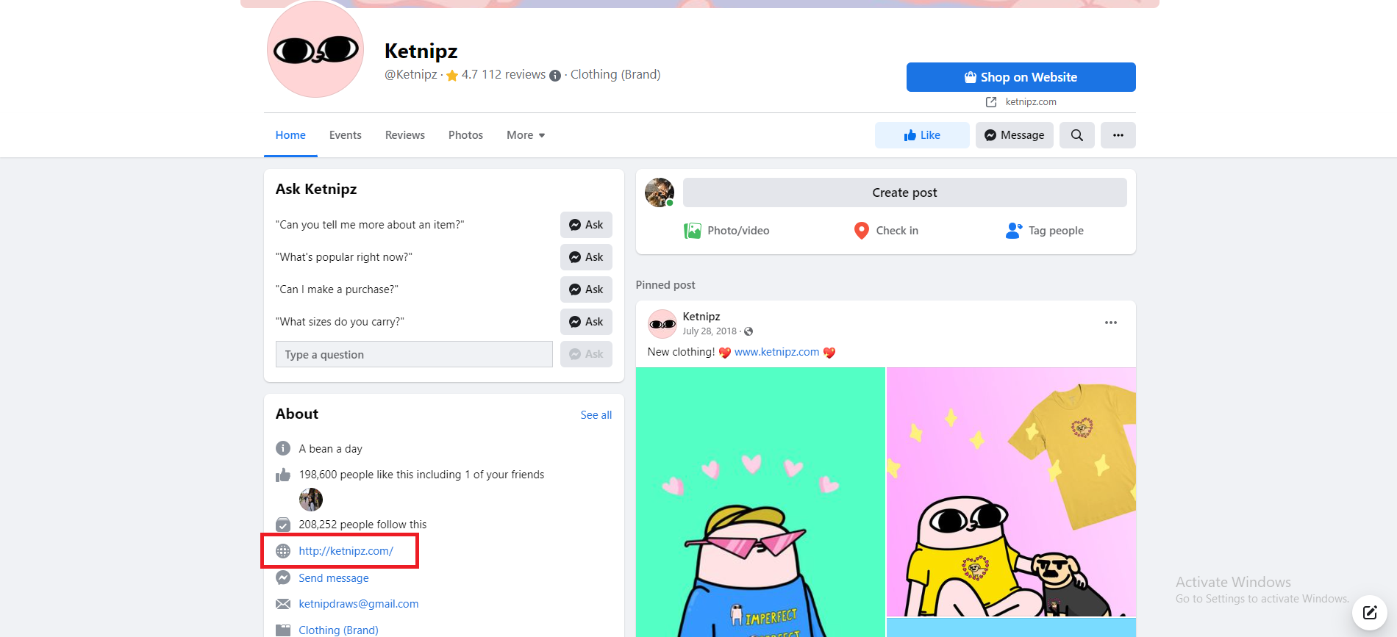Switch to the Home tab
The height and width of the screenshot is (637, 1397).
290,135
